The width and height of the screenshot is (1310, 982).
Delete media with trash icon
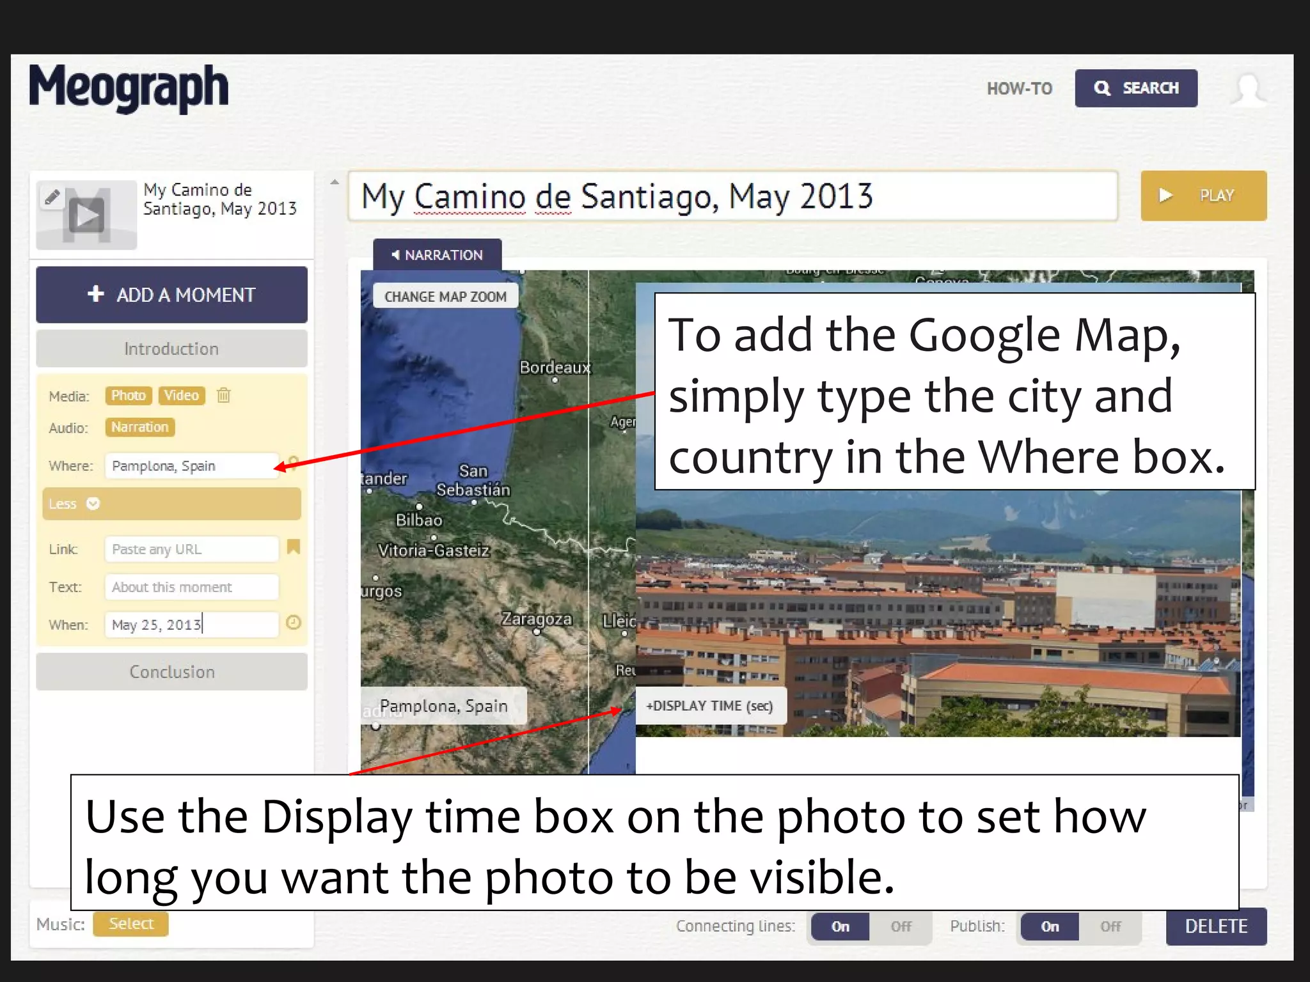[223, 395]
